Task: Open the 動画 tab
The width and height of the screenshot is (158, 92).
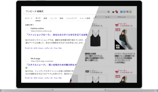Action: [61, 18]
